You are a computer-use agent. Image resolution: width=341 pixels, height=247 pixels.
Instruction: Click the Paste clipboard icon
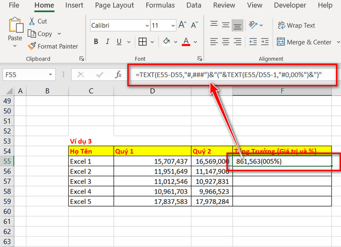pyautogui.click(x=15, y=25)
